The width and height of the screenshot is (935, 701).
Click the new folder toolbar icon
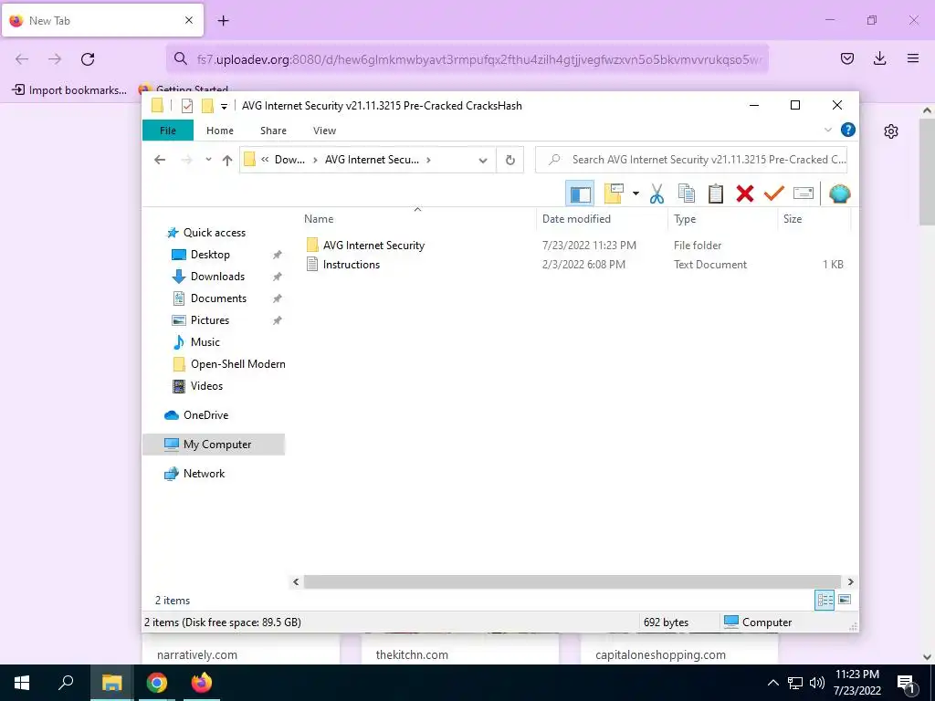tap(614, 194)
